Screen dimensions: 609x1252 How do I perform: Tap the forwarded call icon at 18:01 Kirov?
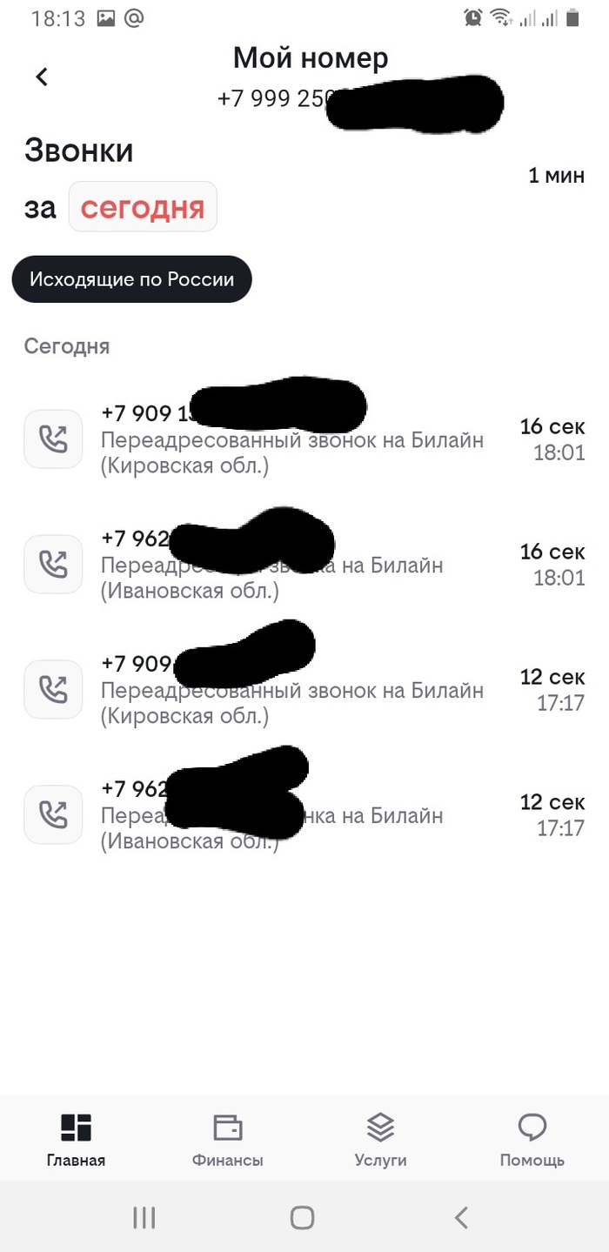[x=53, y=439]
